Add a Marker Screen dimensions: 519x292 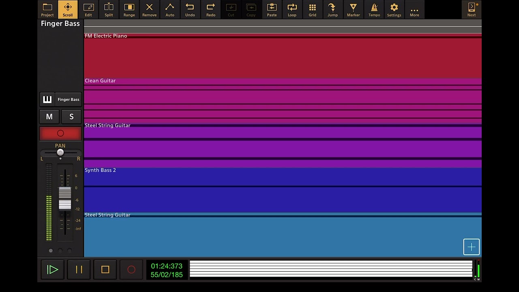pos(353,9)
